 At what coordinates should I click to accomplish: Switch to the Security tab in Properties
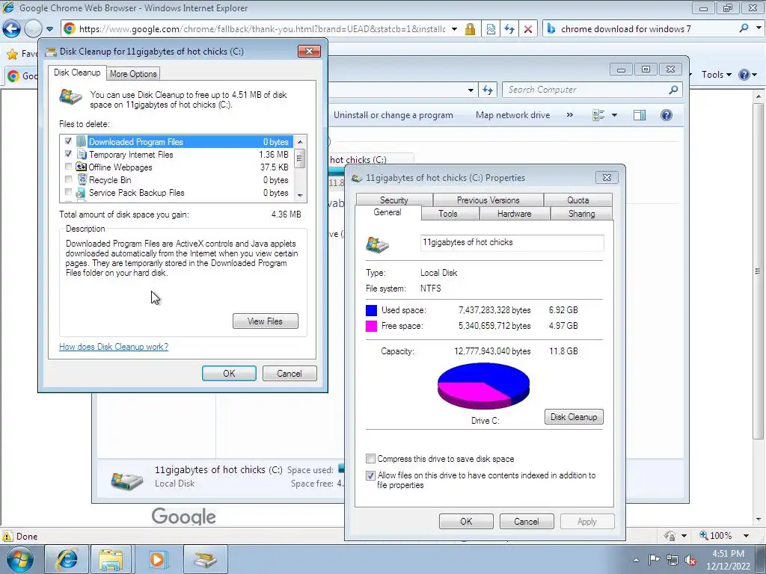[393, 200]
